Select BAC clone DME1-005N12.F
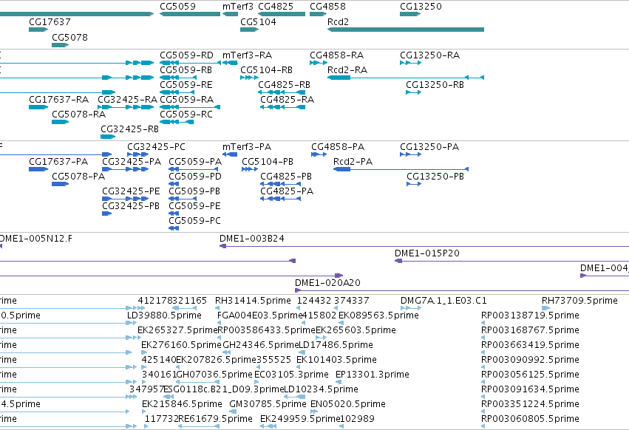629x430 pixels. tap(1, 246)
